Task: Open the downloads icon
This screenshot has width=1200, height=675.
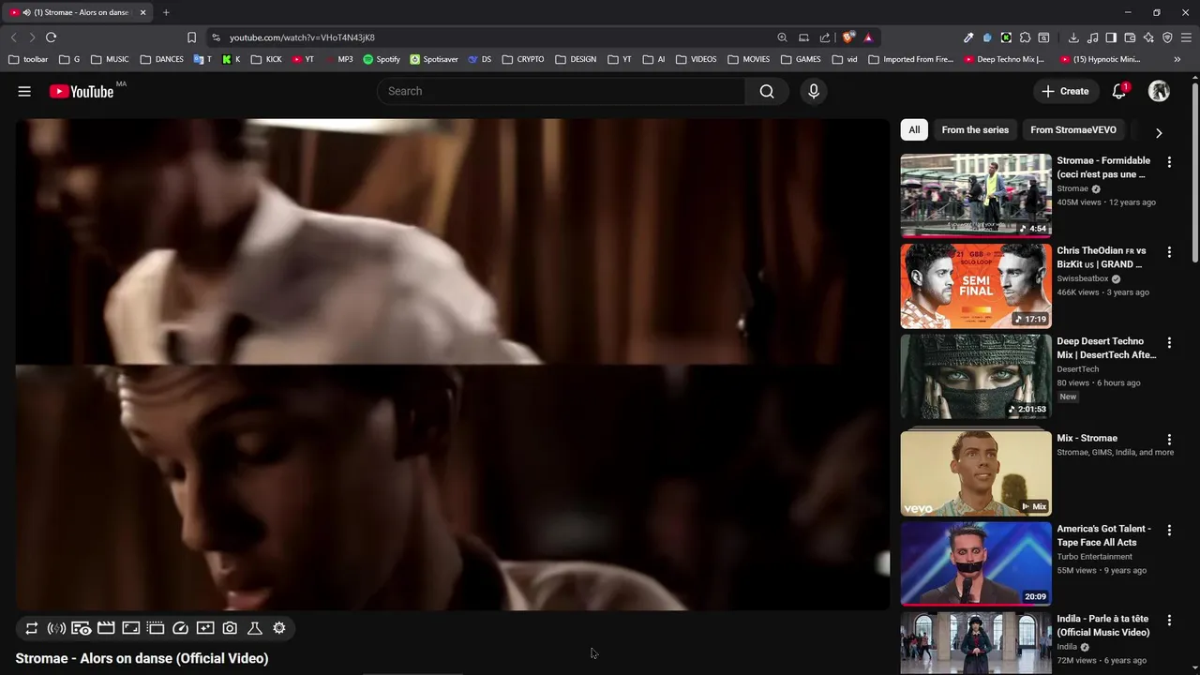Action: point(1073,37)
